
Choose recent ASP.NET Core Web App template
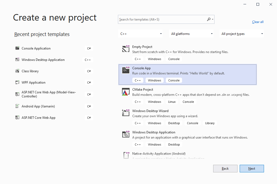(38, 118)
